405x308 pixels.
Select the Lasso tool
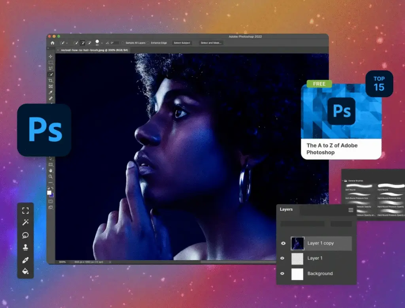tap(50, 68)
